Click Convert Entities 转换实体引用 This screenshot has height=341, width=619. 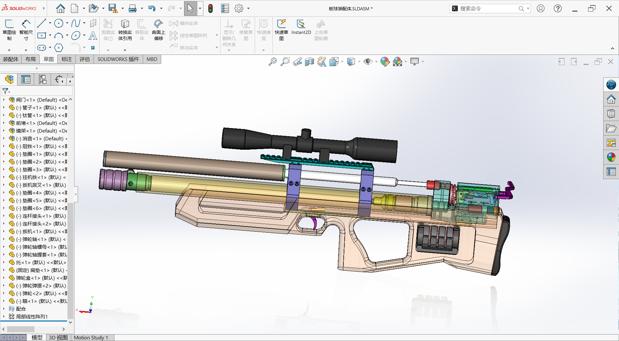pos(125,30)
